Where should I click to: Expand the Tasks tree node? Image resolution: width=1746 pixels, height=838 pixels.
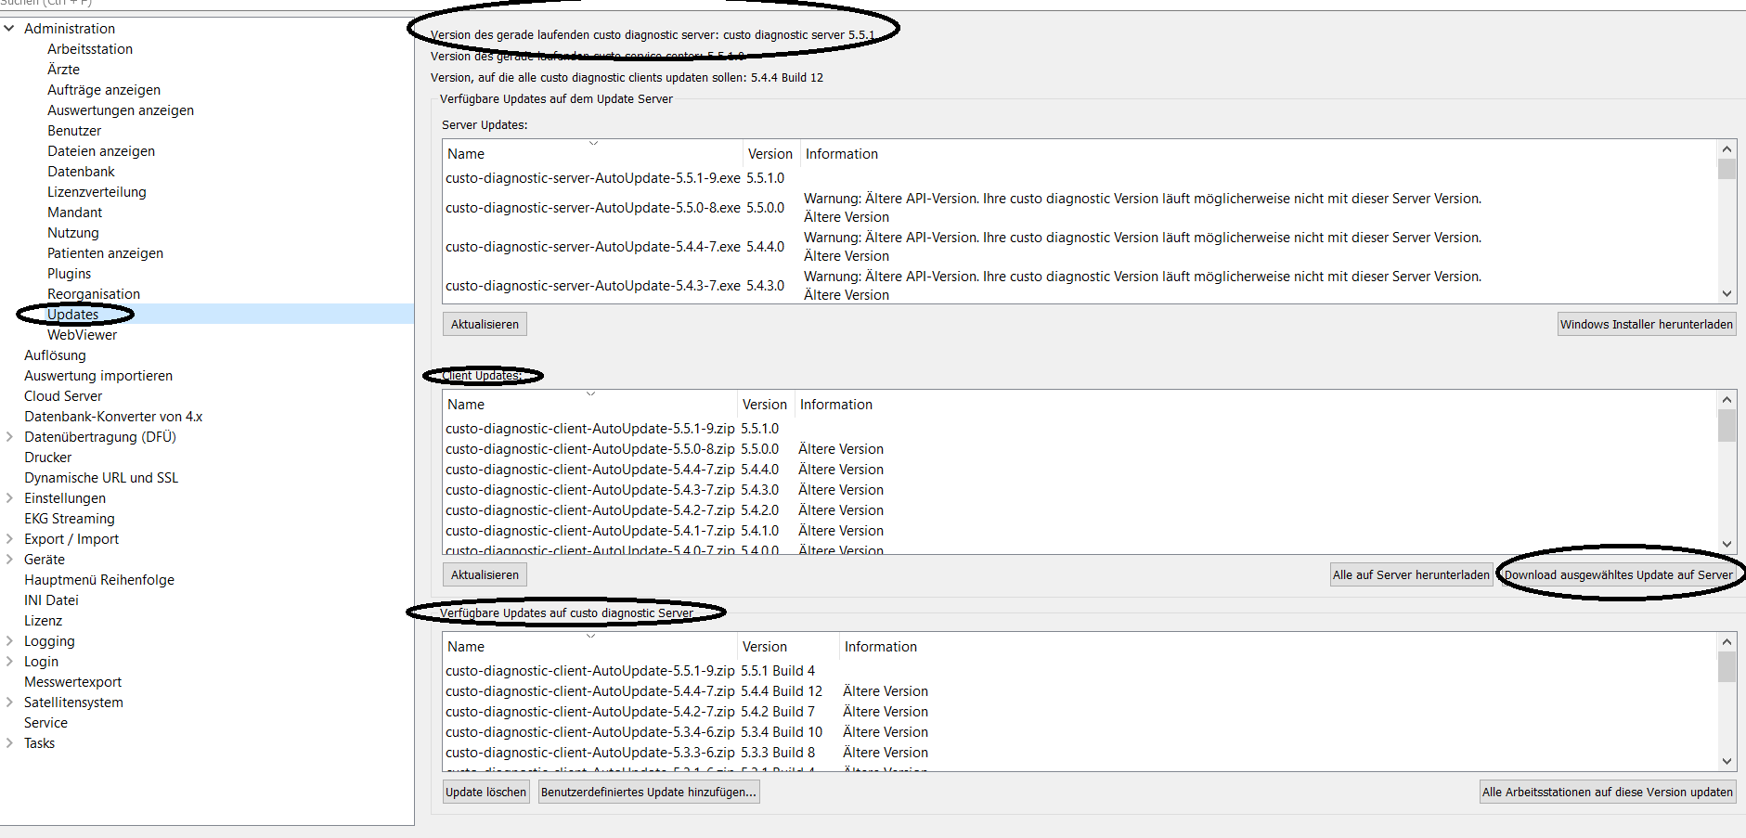point(9,743)
